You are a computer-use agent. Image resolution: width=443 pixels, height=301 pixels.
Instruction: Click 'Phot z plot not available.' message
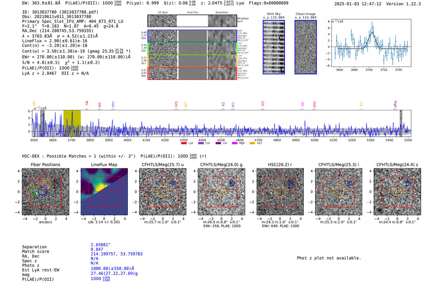(x=329, y=258)
